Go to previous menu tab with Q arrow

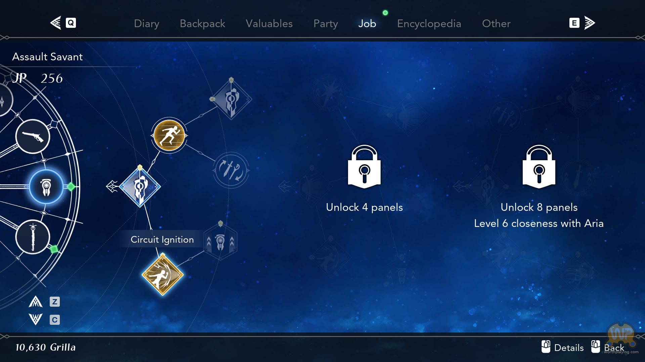tap(63, 23)
